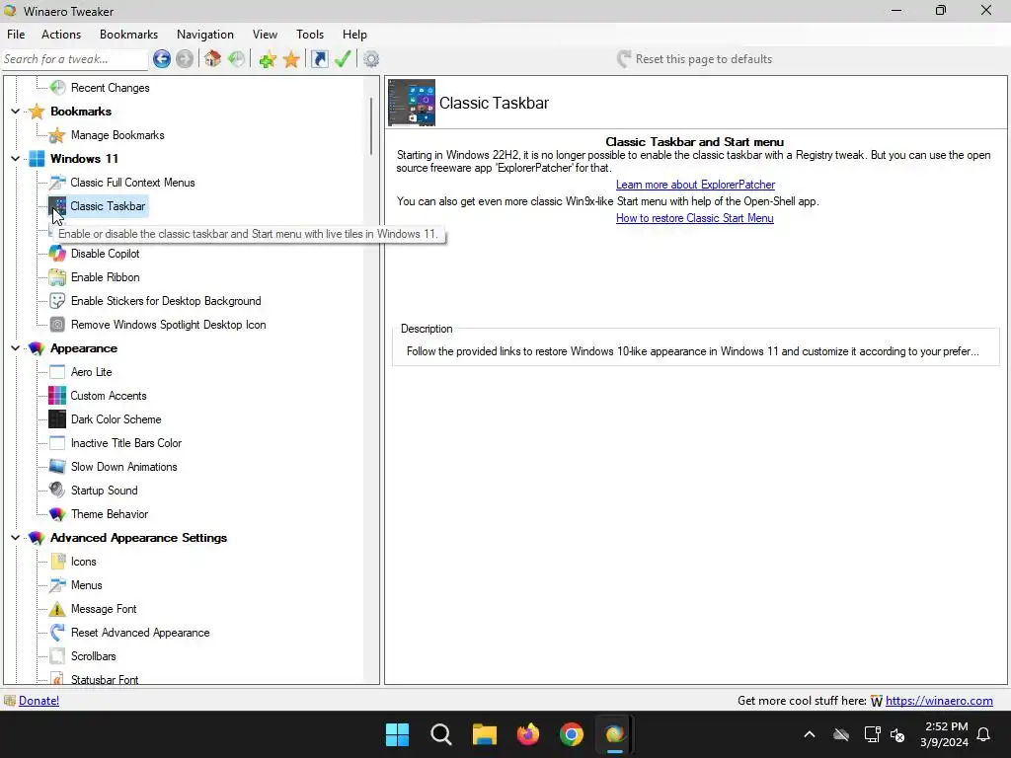Screen dimensions: 1011x758
Task: Click the Manage Bookmarks star icon
Action: pos(57,135)
